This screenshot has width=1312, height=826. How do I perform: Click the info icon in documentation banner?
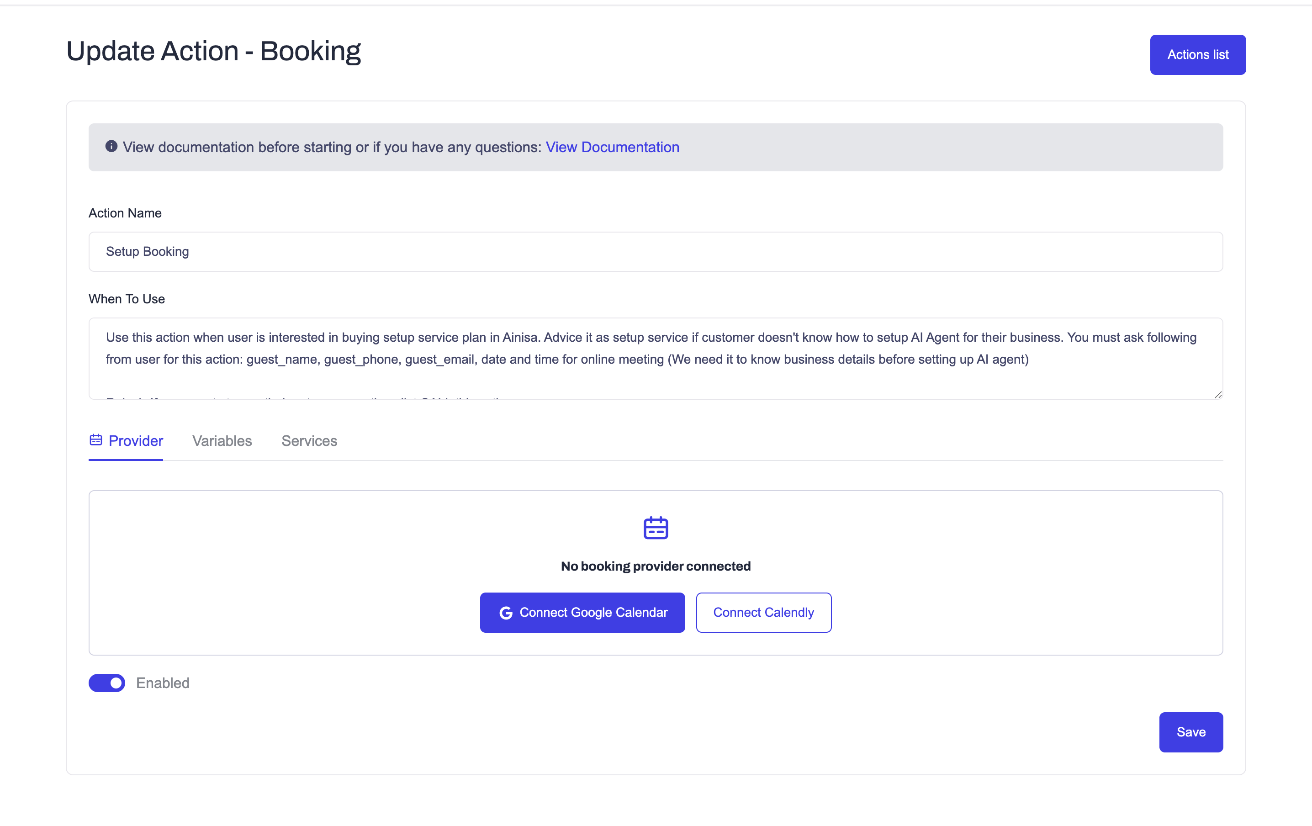tap(111, 146)
